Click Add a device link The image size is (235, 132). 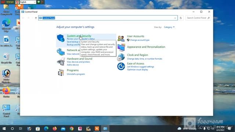(73, 65)
